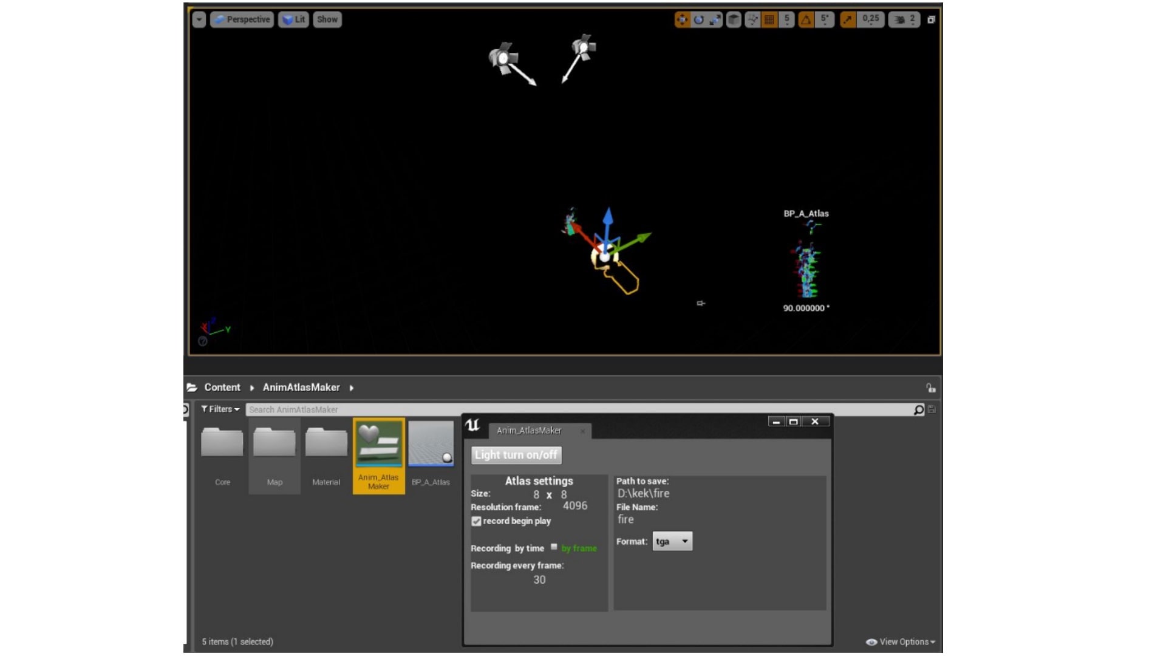Screen dimensions: 1166x656
Task: Open the Perspective viewport dropdown
Action: coord(242,19)
